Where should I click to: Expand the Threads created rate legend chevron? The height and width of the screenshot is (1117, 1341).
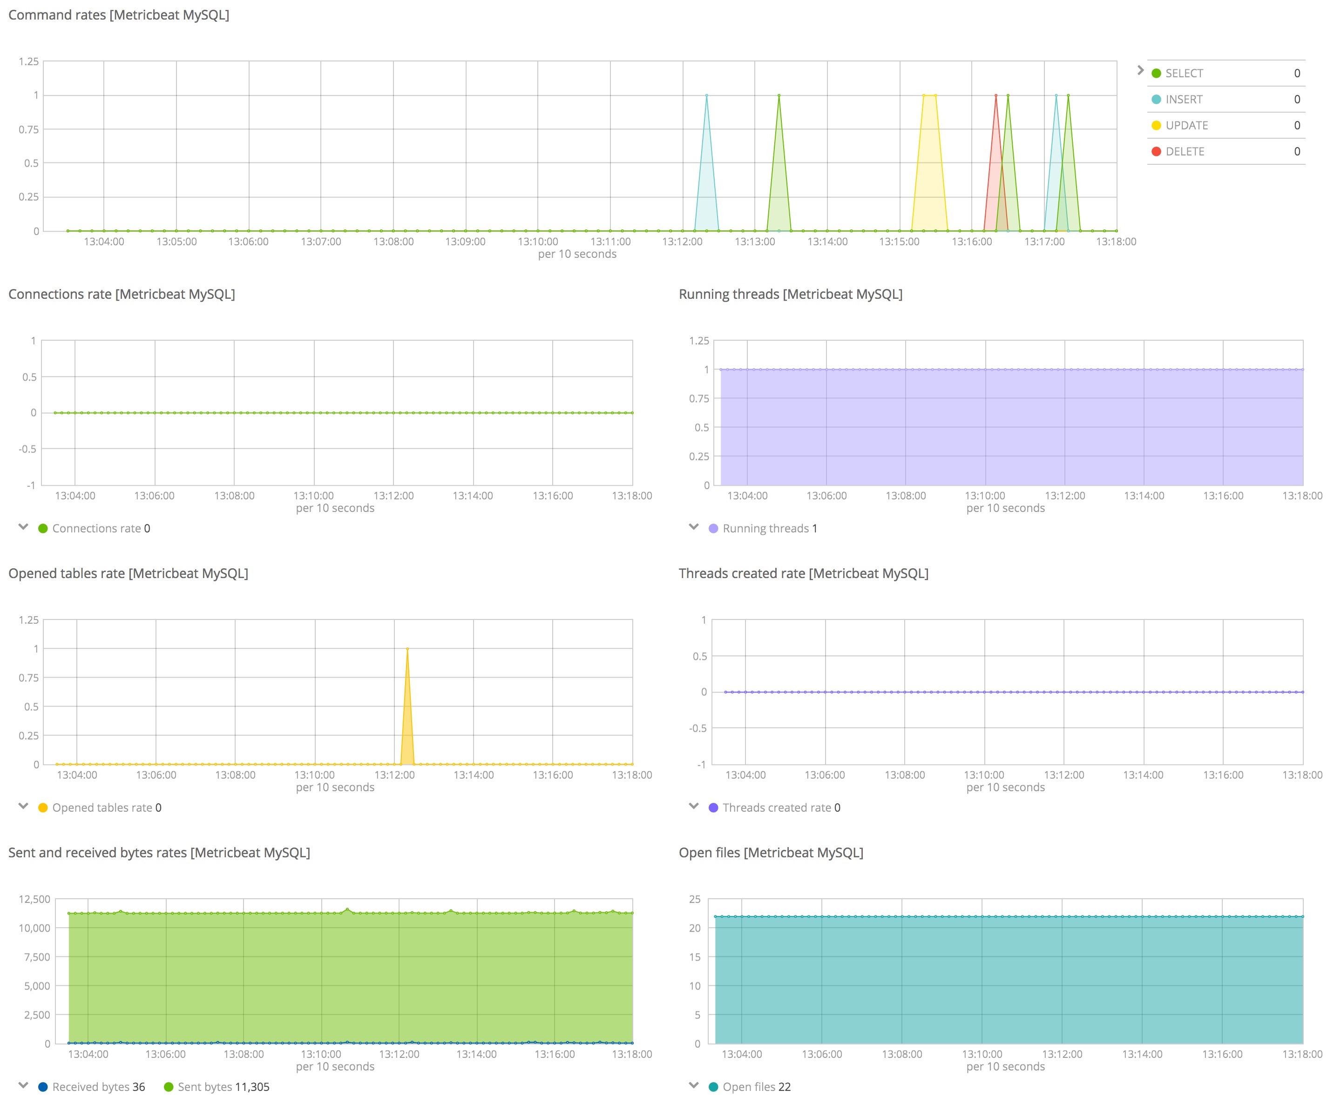point(694,806)
